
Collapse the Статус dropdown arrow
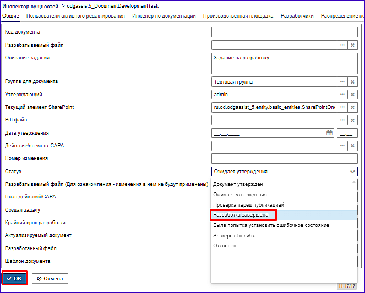(x=352, y=172)
